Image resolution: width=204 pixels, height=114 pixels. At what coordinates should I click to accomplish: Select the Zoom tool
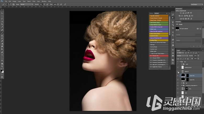tap(2, 66)
